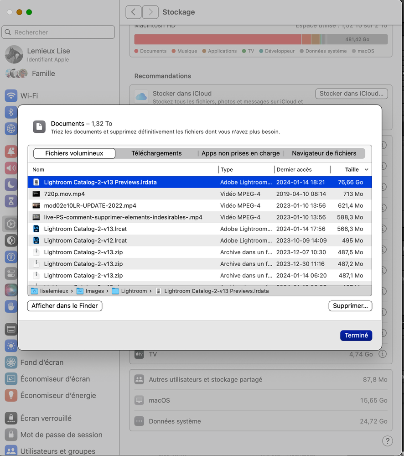Open Wi-Fi settings icon in sidebar
The width and height of the screenshot is (404, 456).
click(x=11, y=96)
